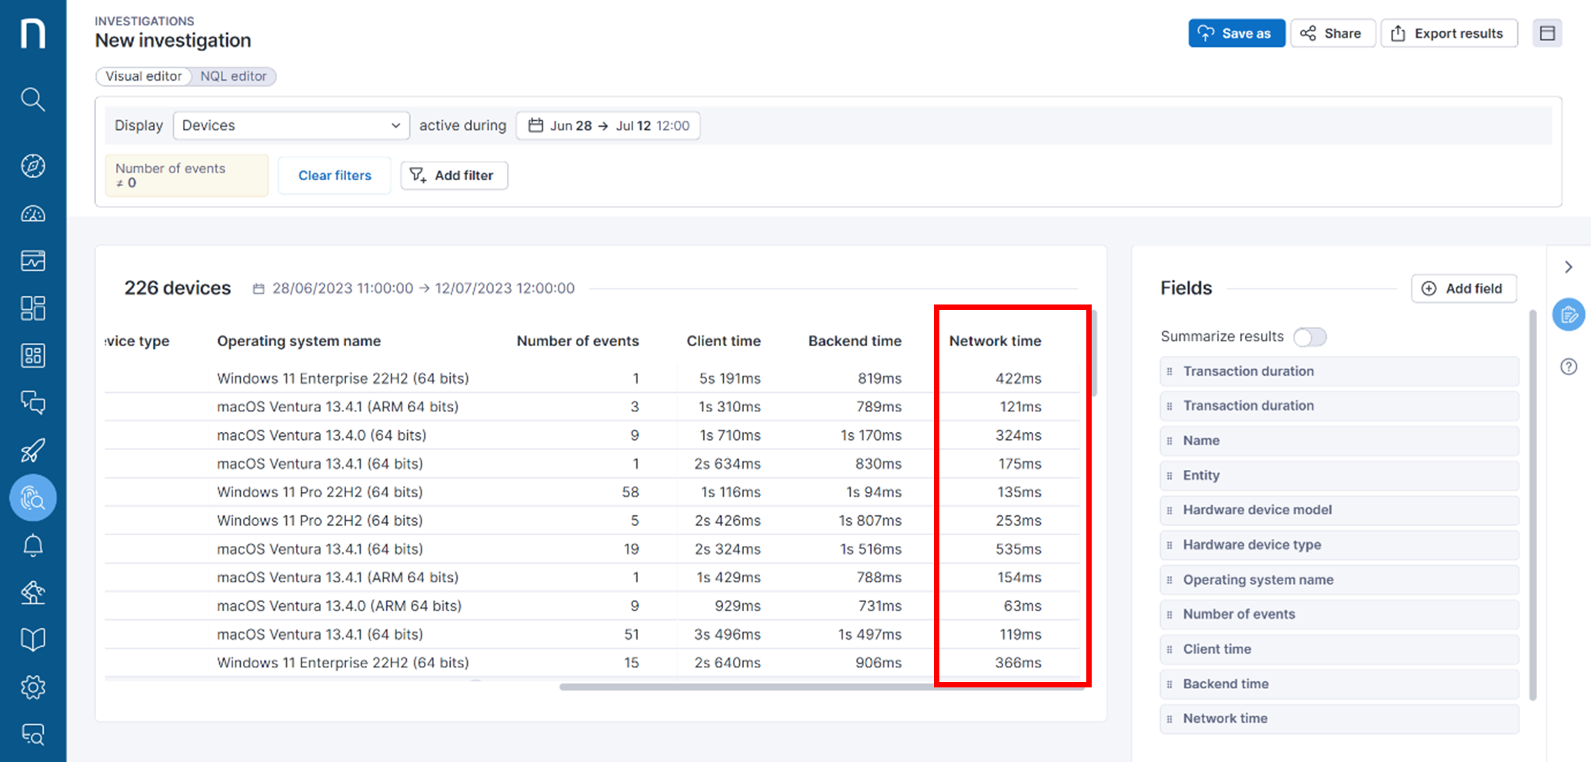1591x762 pixels.
Task: Click the Save as button
Action: pyautogui.click(x=1236, y=33)
